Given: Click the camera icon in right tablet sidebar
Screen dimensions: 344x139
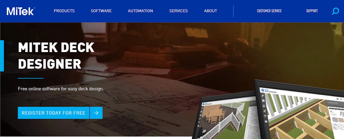Looking at the screenshot, I should (x=266, y=122).
